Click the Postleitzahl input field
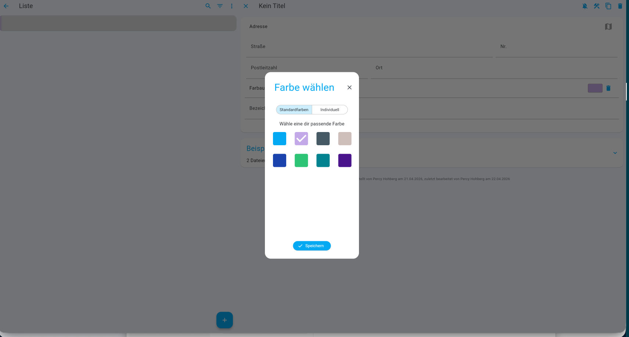The width and height of the screenshot is (629, 337). click(307, 68)
